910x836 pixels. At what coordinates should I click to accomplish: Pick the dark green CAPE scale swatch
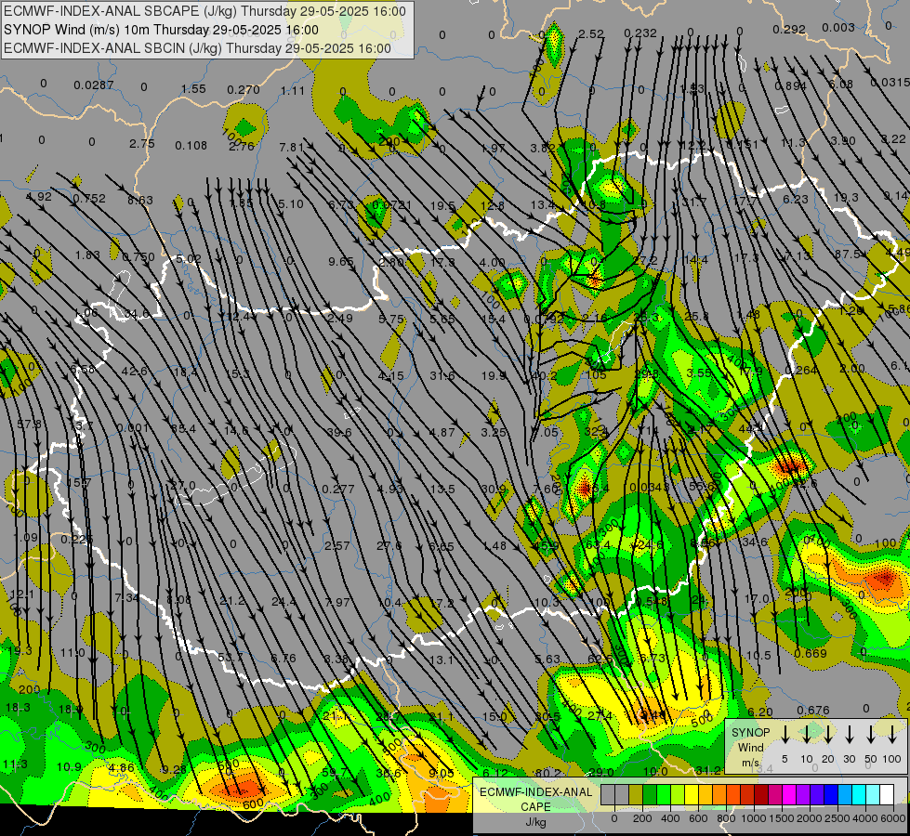click(650, 795)
